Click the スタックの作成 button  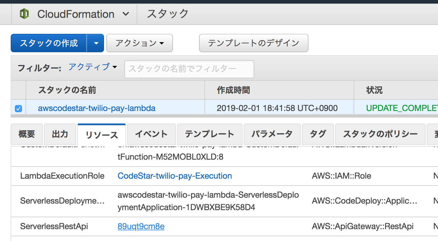point(49,43)
